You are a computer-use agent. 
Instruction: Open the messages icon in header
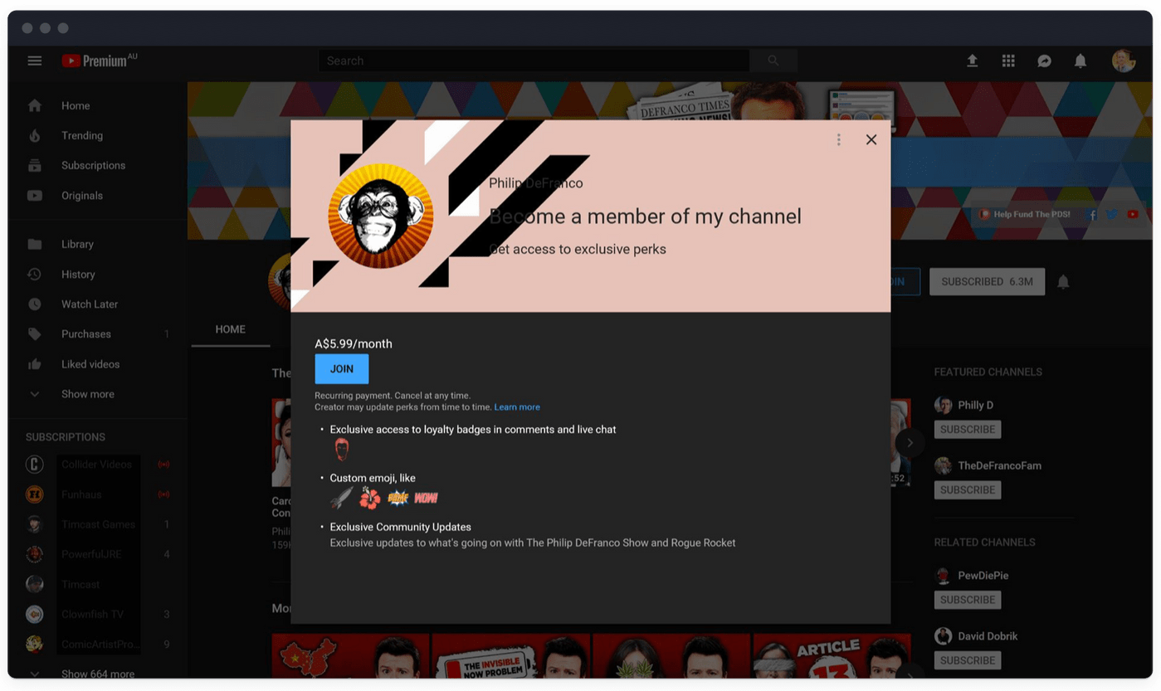(x=1044, y=61)
